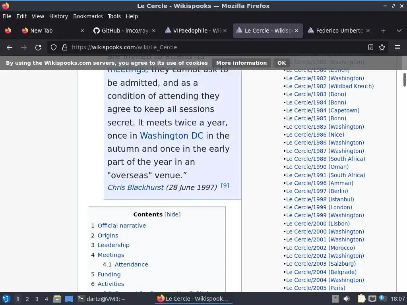Go to Funding section

pyautogui.click(x=109, y=274)
